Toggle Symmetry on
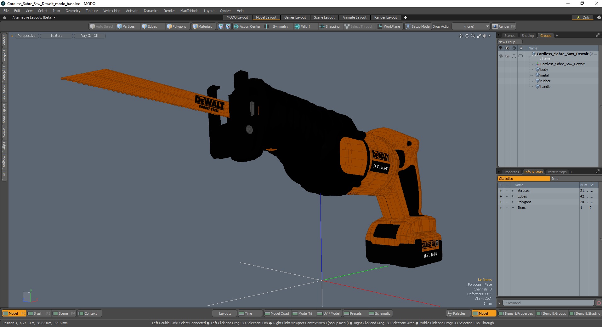This screenshot has width=602, height=327. (277, 26)
